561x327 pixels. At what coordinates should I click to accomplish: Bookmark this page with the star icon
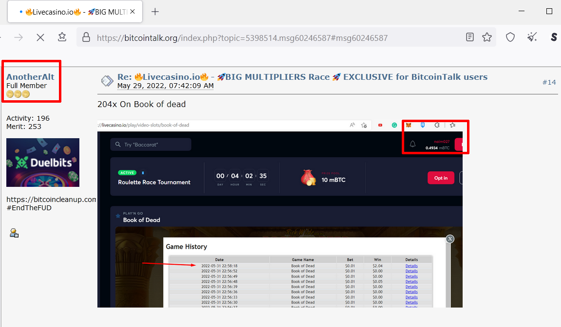[x=487, y=37]
